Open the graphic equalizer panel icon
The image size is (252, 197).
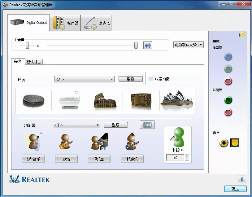147,125
